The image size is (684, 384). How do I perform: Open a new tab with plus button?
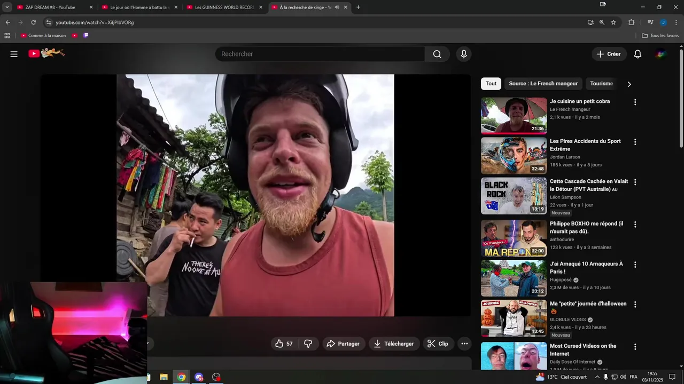click(x=358, y=7)
